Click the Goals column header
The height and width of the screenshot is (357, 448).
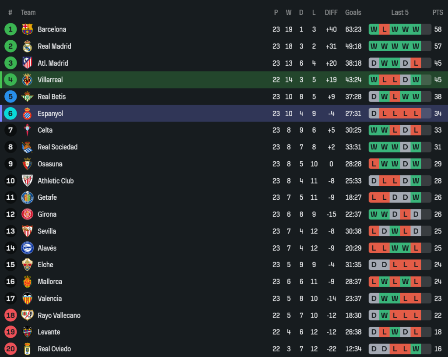coord(353,12)
